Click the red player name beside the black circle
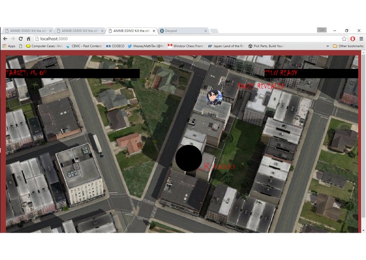Image resolution: width=366 pixels, height=260 pixels. point(216,167)
